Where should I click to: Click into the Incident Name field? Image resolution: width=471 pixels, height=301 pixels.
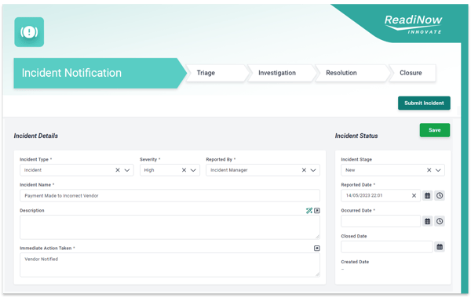(x=170, y=195)
